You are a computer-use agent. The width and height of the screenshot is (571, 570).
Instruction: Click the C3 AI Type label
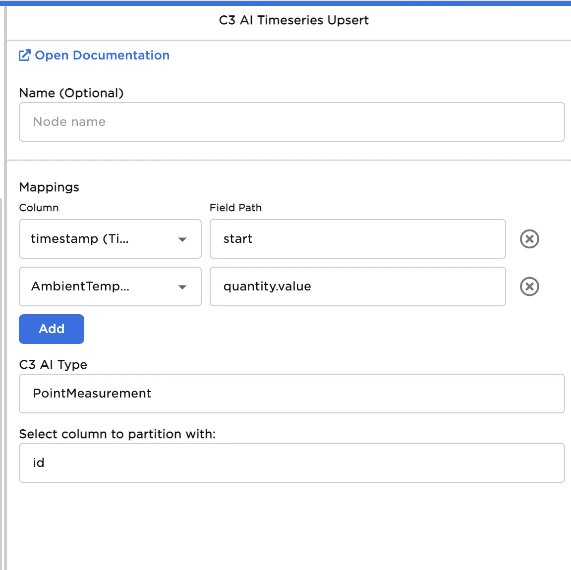(53, 364)
